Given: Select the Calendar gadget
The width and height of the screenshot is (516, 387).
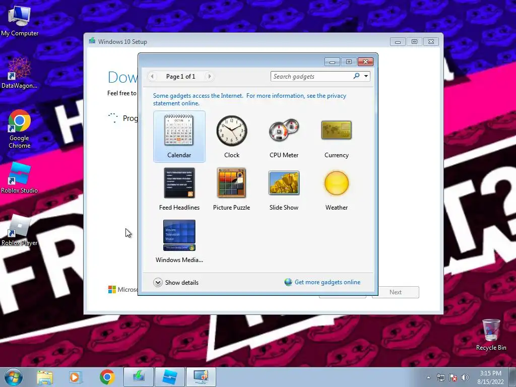Looking at the screenshot, I should tap(179, 136).
